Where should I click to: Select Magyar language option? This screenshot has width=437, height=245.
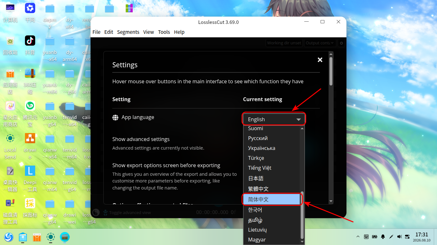[272, 240]
